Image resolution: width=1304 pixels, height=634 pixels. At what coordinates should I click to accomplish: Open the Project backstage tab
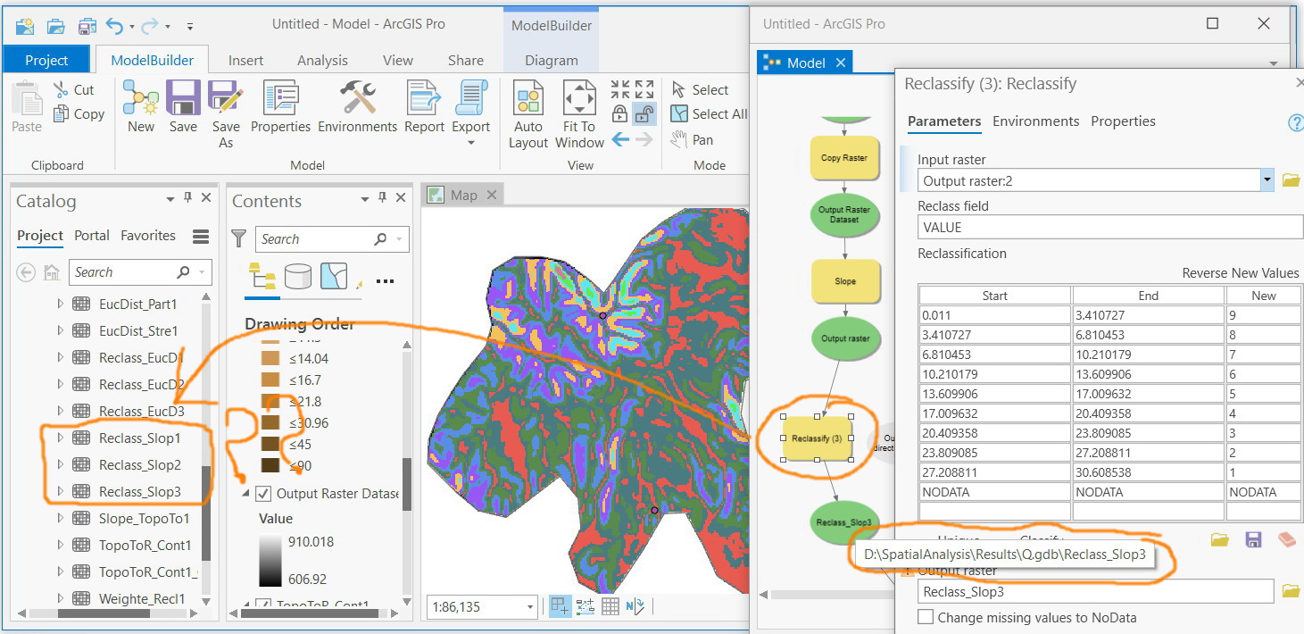point(46,60)
